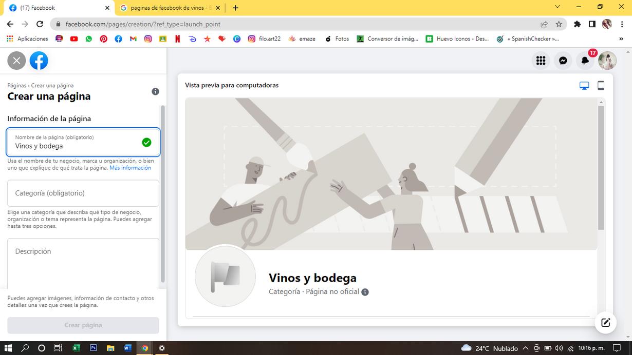632x355 pixels.
Task: Click the info icon beside Página no oficial
Action: click(x=365, y=292)
